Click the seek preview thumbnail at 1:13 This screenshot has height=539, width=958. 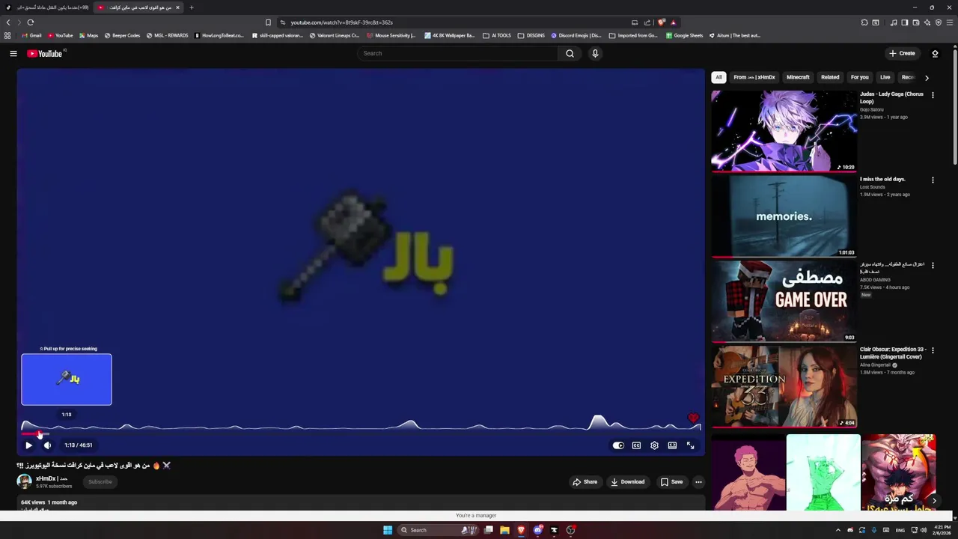67,380
